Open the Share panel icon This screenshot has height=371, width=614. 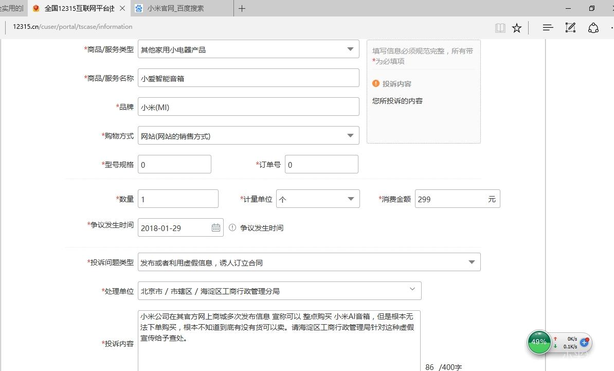click(593, 27)
